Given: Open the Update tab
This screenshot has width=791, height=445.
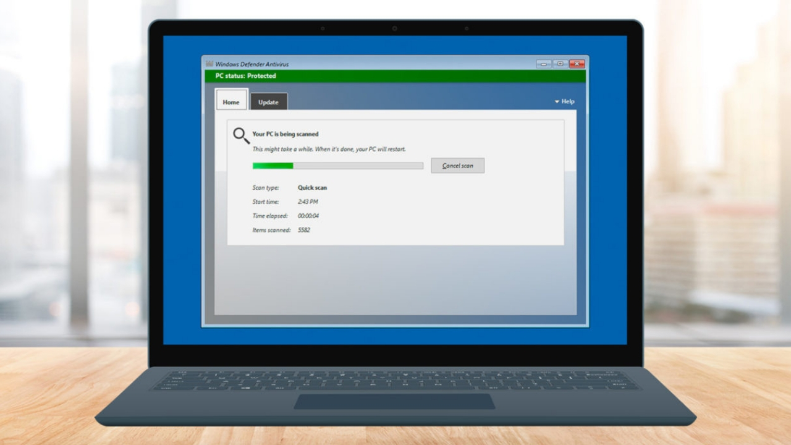Looking at the screenshot, I should point(268,102).
